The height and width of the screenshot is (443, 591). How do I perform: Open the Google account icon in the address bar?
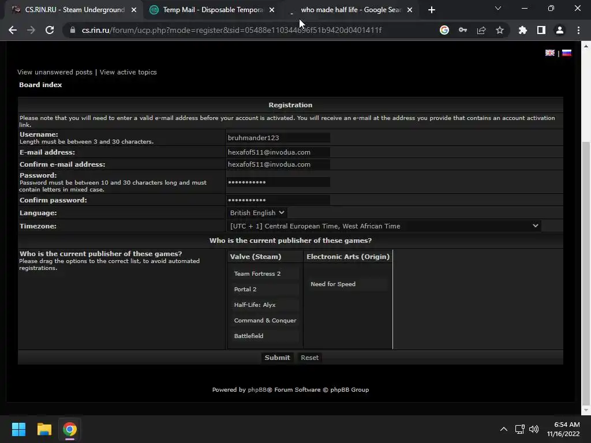coord(444,30)
